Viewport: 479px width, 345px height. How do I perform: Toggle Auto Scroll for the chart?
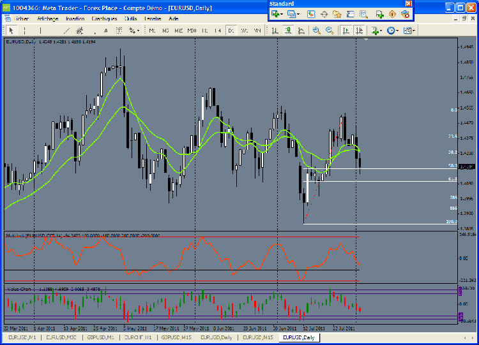346,31
